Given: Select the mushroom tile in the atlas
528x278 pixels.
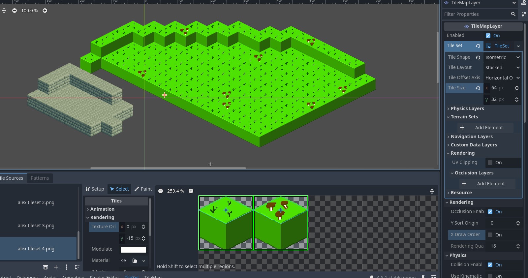Looking at the screenshot, I should click(x=281, y=223).
